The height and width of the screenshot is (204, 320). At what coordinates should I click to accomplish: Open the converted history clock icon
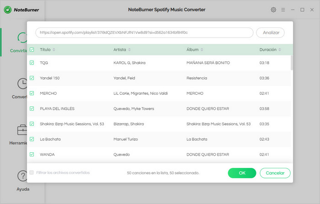(x=22, y=84)
